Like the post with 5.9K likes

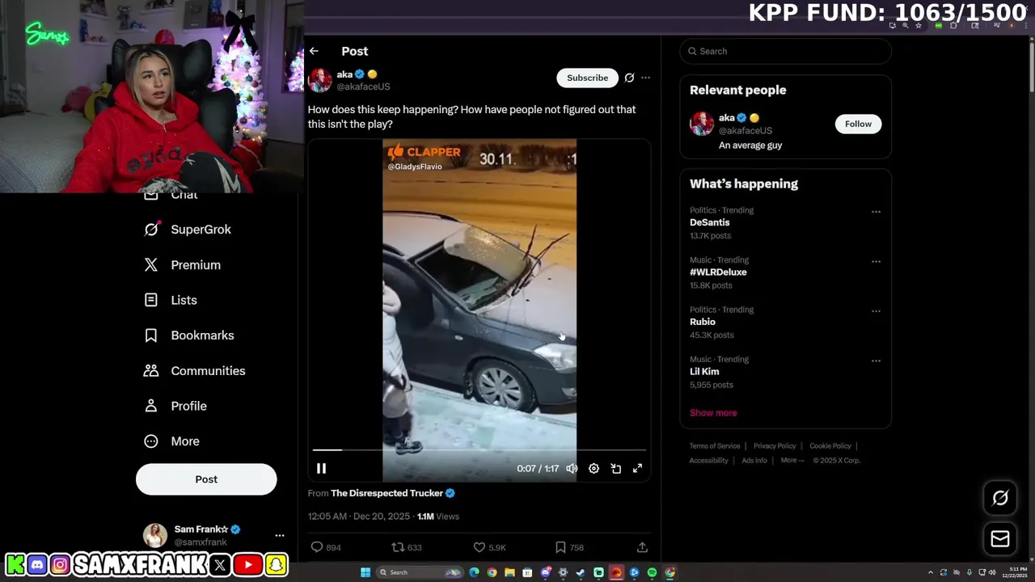[479, 547]
